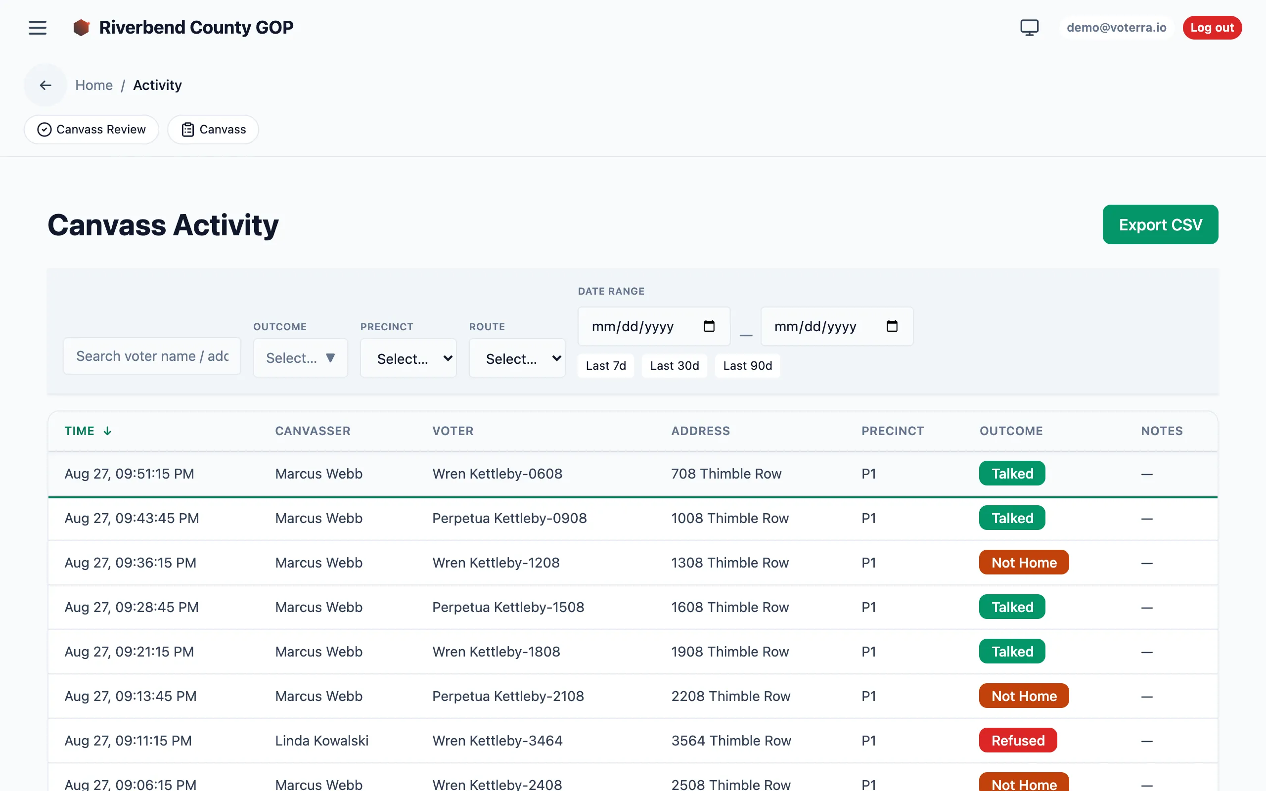Screen dimensions: 1266x791
Task: Go back using the arrow button
Action: (45, 85)
